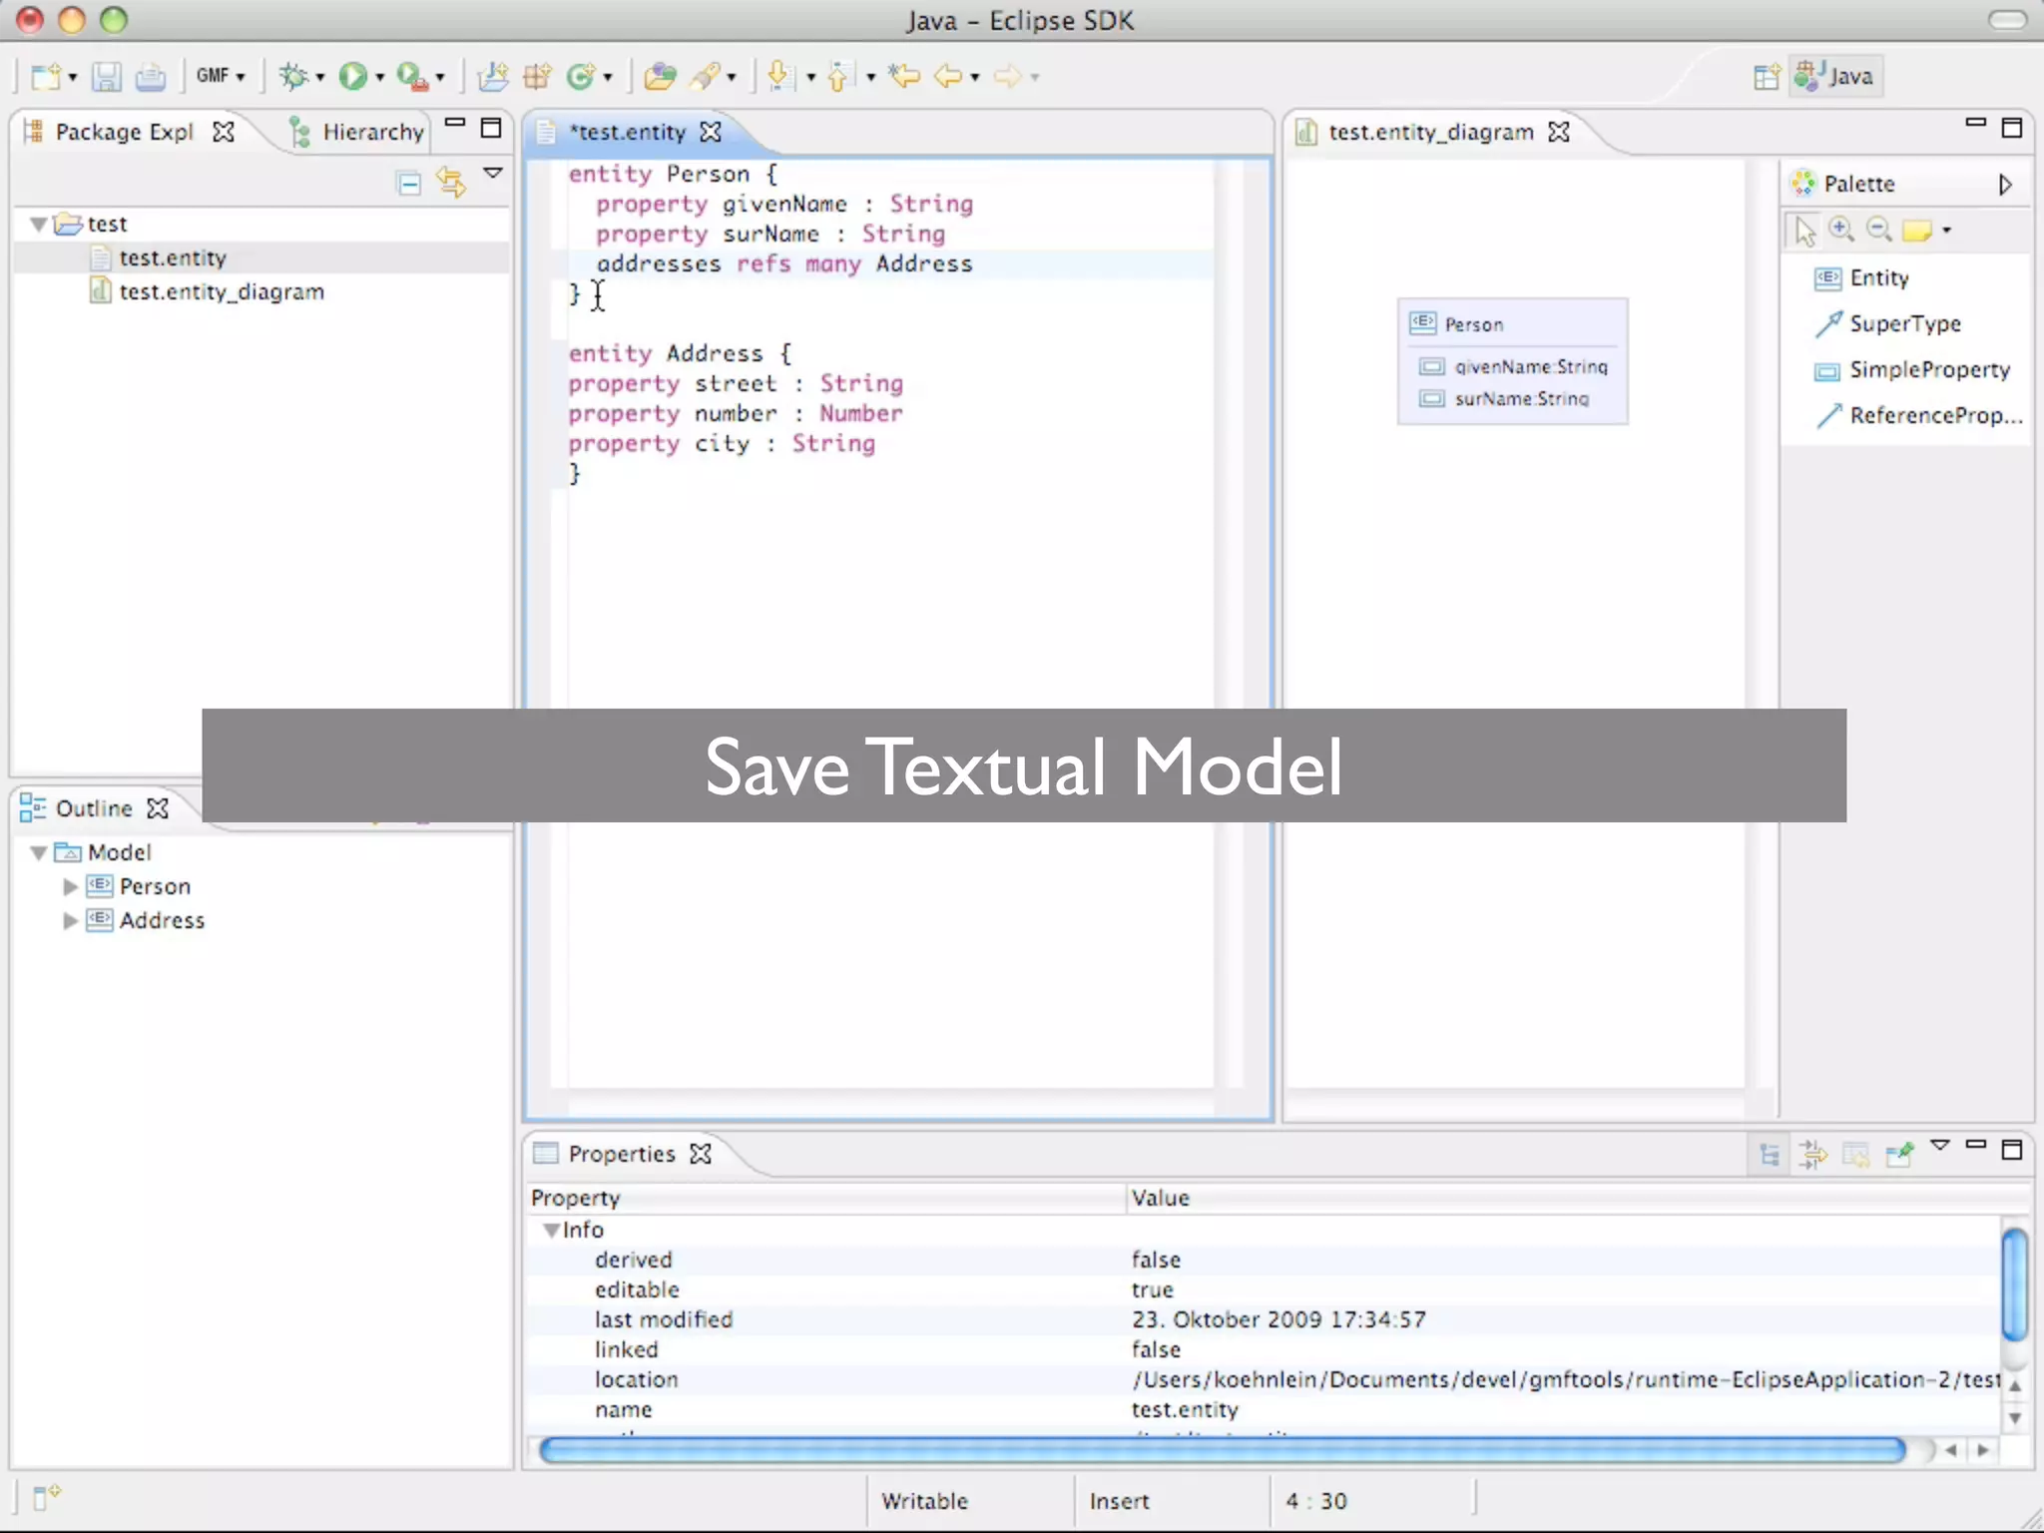Select the test.entity_diagram editor tab
2044x1533 pixels.
coord(1432,132)
